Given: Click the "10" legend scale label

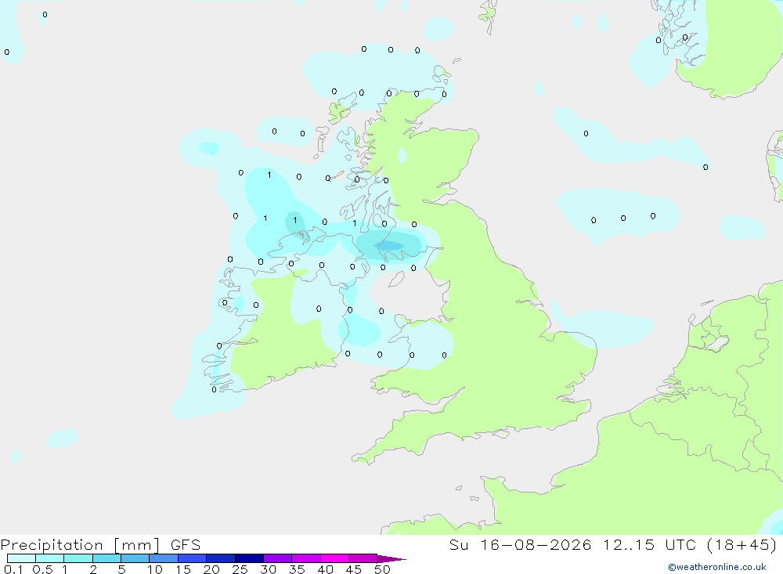Looking at the screenshot, I should click(x=155, y=569).
